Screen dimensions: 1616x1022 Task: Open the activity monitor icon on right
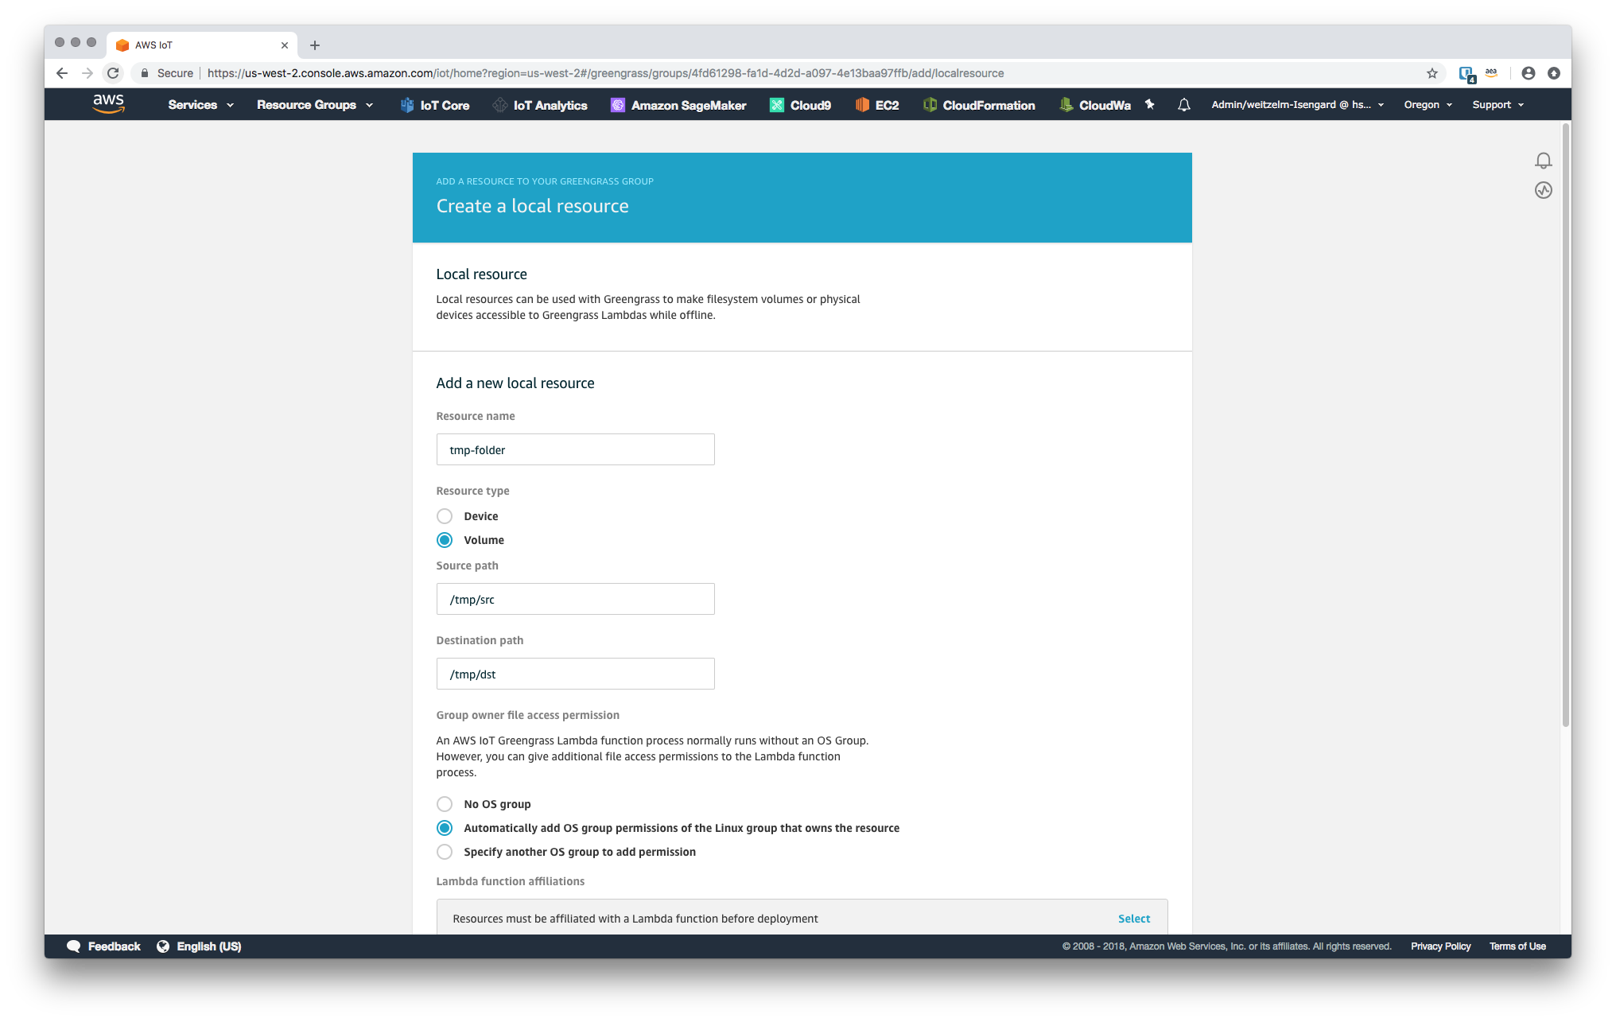pyautogui.click(x=1543, y=190)
